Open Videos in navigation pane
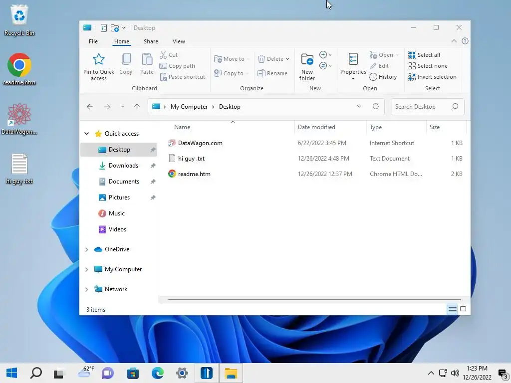The height and width of the screenshot is (383, 511). click(119, 229)
